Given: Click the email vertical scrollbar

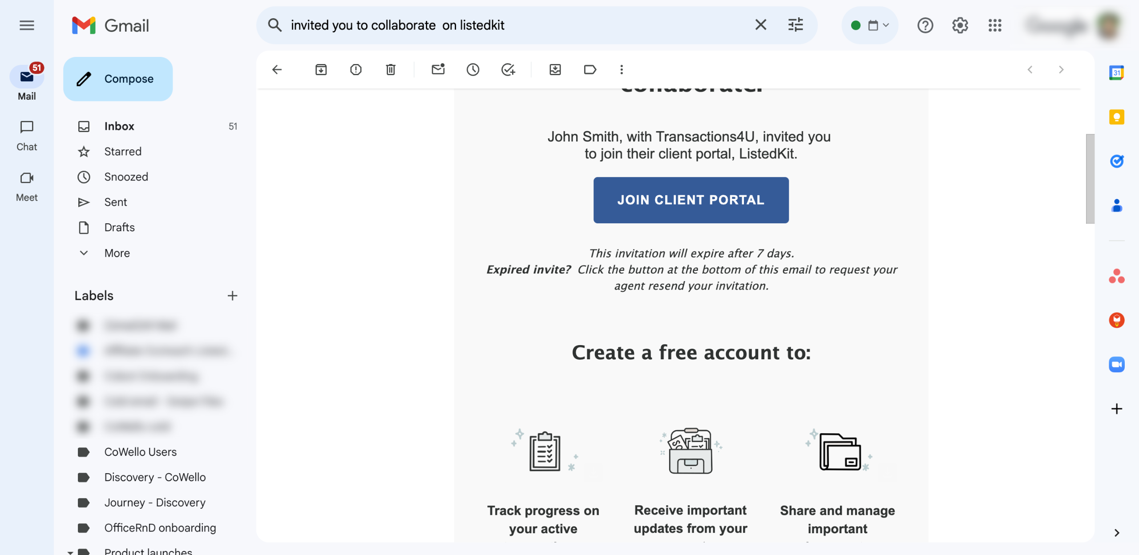Looking at the screenshot, I should click(x=1090, y=178).
